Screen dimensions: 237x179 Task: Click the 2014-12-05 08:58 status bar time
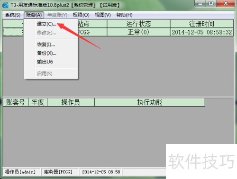[101, 172]
